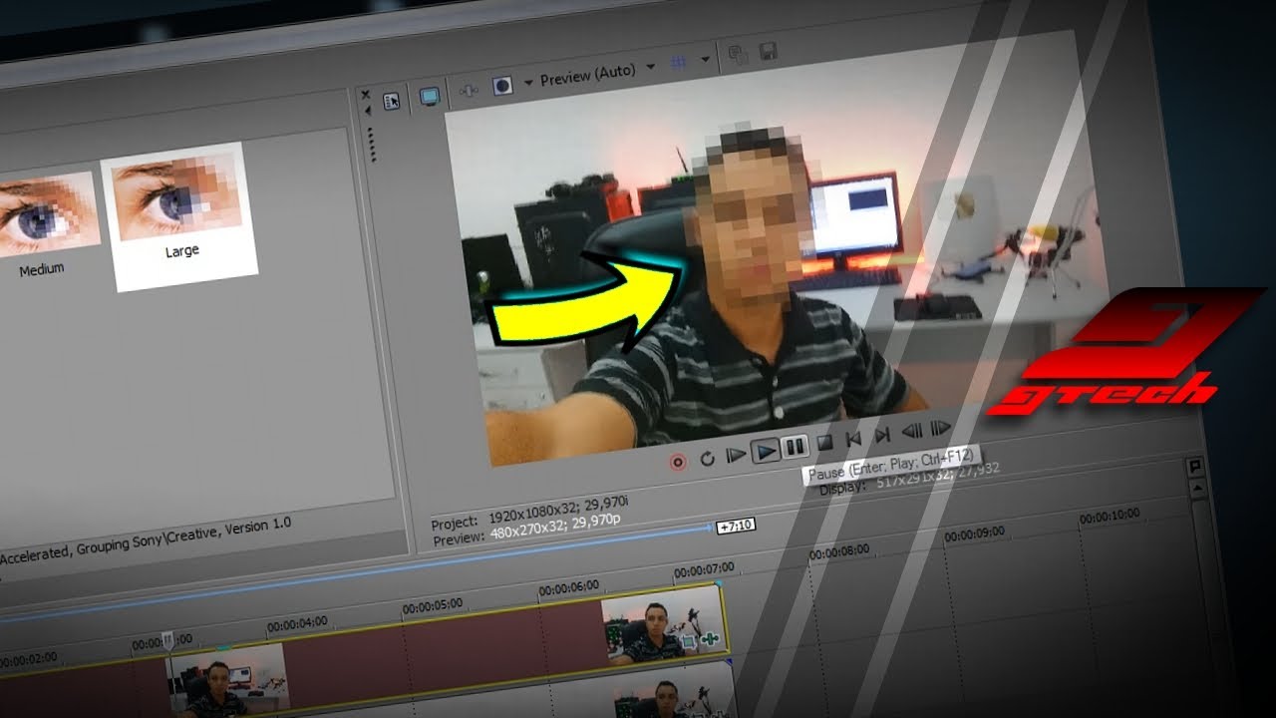Open Video Preview properties icon
Screen dimensions: 1276x718
click(x=392, y=101)
